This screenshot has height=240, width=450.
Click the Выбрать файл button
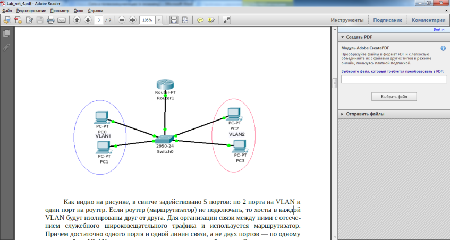tap(394, 97)
